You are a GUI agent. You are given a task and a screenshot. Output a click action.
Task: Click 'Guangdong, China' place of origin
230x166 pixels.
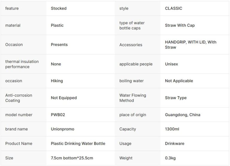click(x=183, y=115)
